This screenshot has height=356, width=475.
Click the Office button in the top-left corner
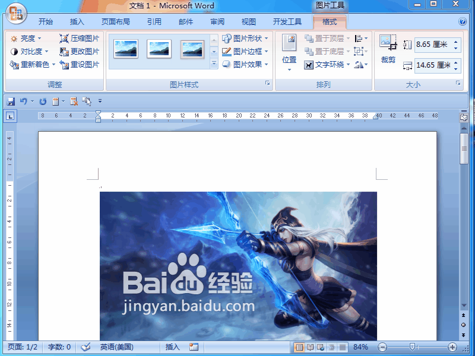[15, 12]
